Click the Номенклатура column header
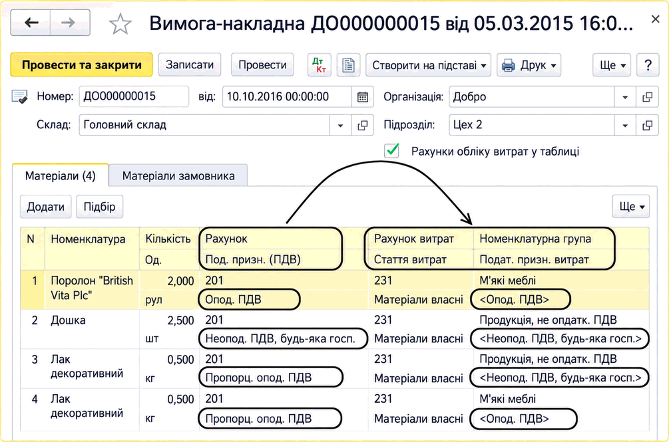Viewport: 669px width, 442px height. (92, 249)
